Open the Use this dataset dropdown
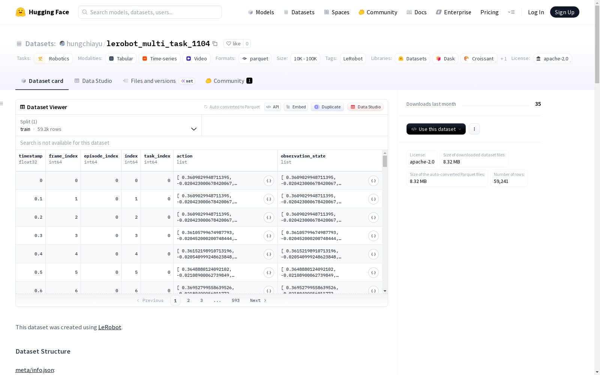 tap(436, 129)
